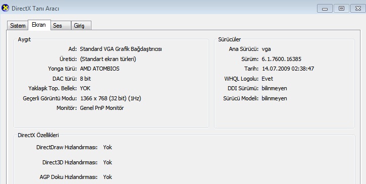Click the 'Direct3D Hızlandırması:' label
This screenshot has width=366, height=184.
(x=70, y=162)
